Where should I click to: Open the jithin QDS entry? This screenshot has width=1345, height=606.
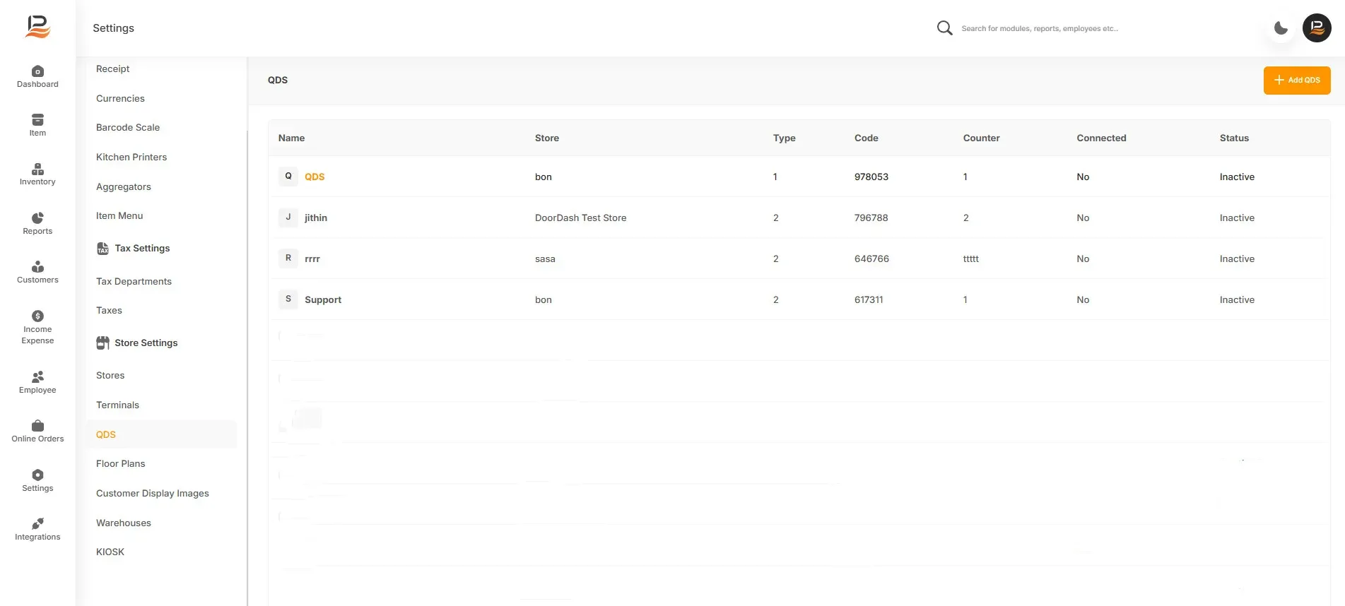tap(316, 218)
